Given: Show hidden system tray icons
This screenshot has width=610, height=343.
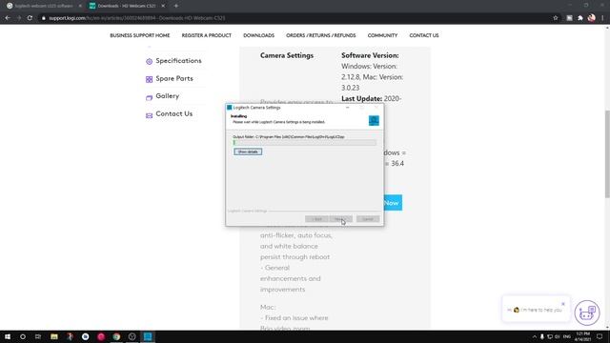Looking at the screenshot, I should [535, 336].
